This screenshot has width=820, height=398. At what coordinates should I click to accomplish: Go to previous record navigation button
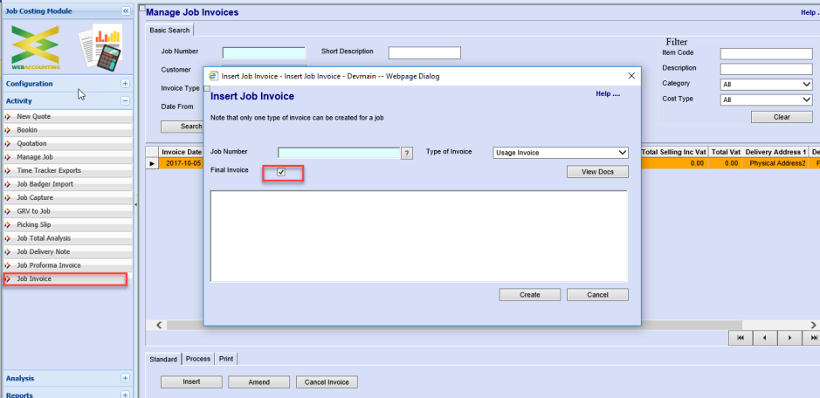pyautogui.click(x=765, y=337)
